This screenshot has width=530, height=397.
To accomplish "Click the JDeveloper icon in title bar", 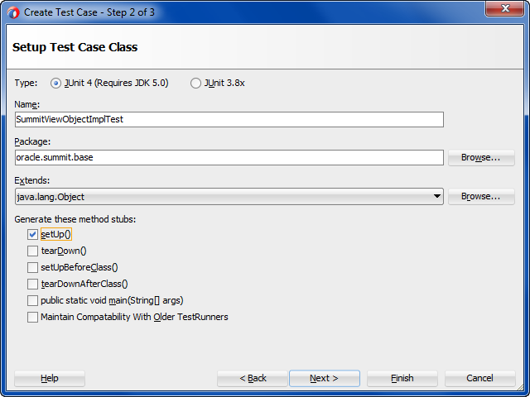I will click(13, 13).
